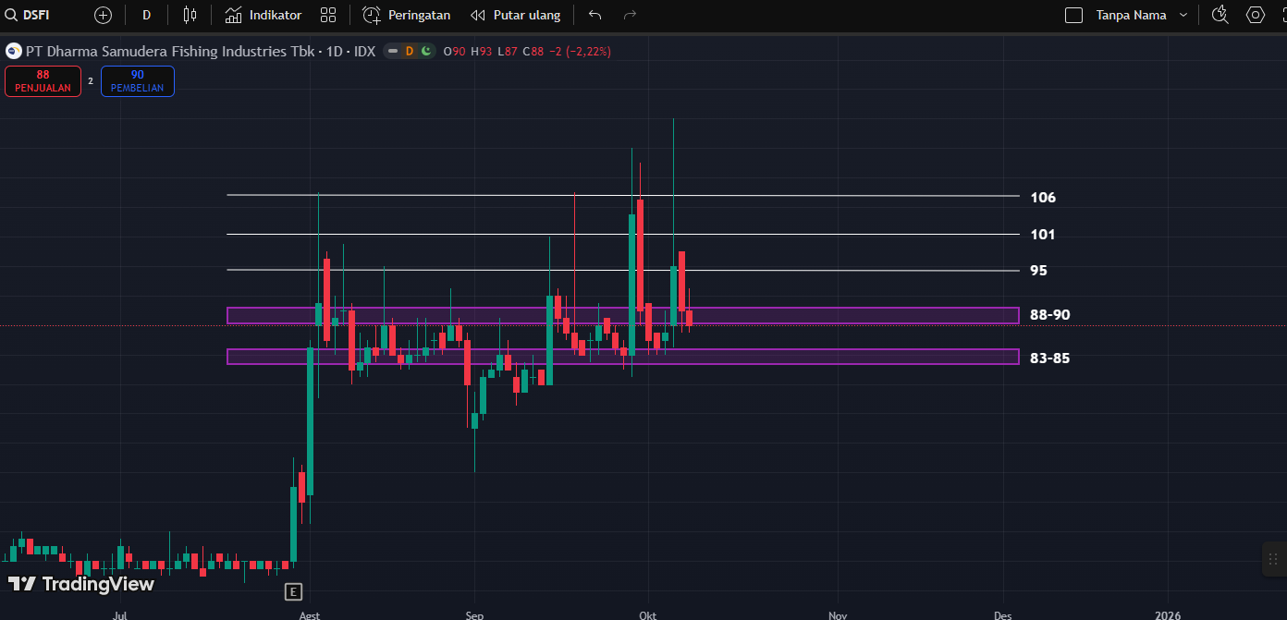Click the dotted handle widget at right edge

[x=1273, y=559]
